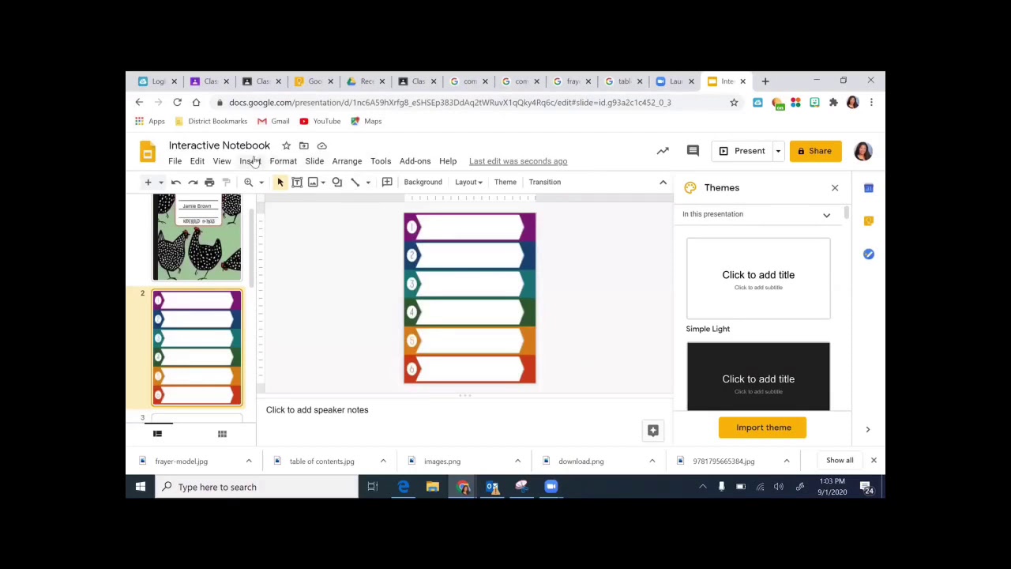Click the speaker notes field
The height and width of the screenshot is (569, 1011).
[466, 410]
